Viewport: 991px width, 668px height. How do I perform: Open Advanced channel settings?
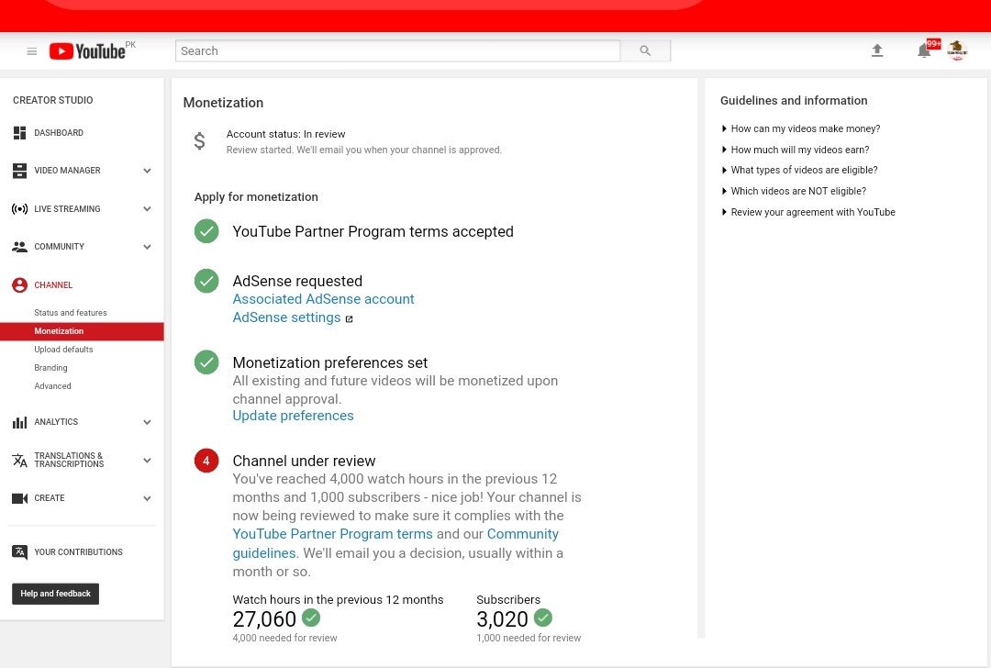pos(52,386)
